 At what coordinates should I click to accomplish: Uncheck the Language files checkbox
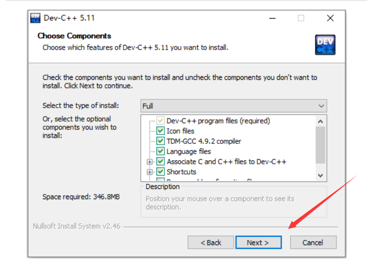160,151
